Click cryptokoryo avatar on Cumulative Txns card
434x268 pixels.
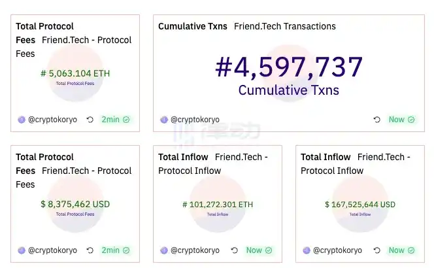click(164, 120)
